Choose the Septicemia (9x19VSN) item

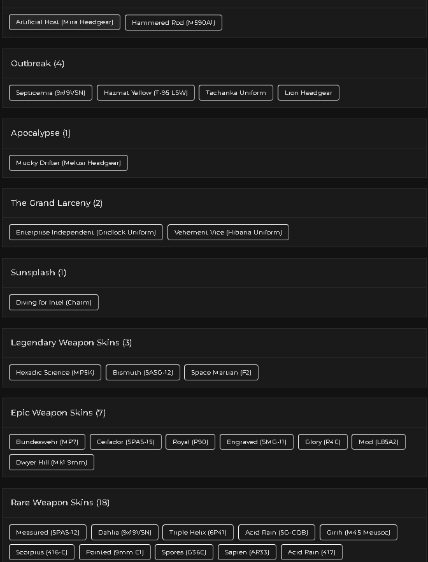click(x=50, y=93)
